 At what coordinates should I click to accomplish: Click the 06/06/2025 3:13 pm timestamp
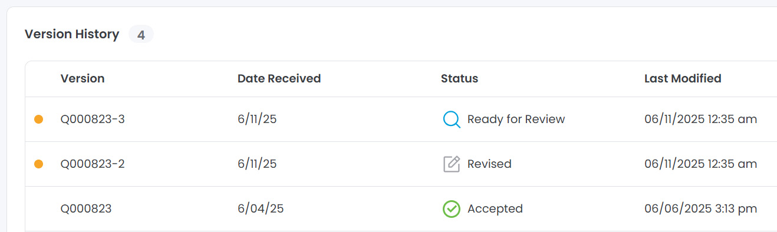click(x=700, y=209)
